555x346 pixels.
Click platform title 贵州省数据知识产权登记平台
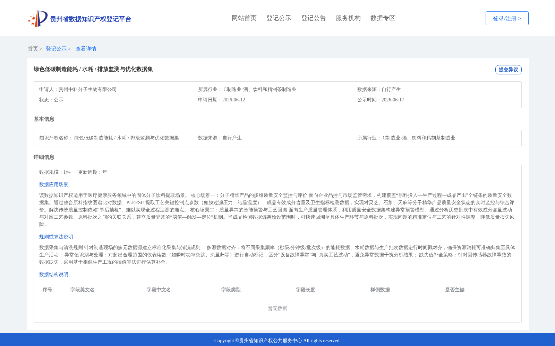[91, 19]
